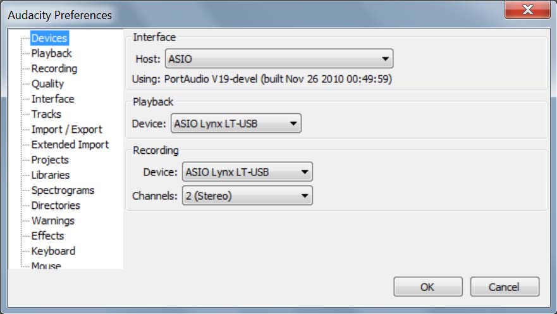Select the Recording preferences category
The height and width of the screenshot is (314, 557).
[54, 69]
